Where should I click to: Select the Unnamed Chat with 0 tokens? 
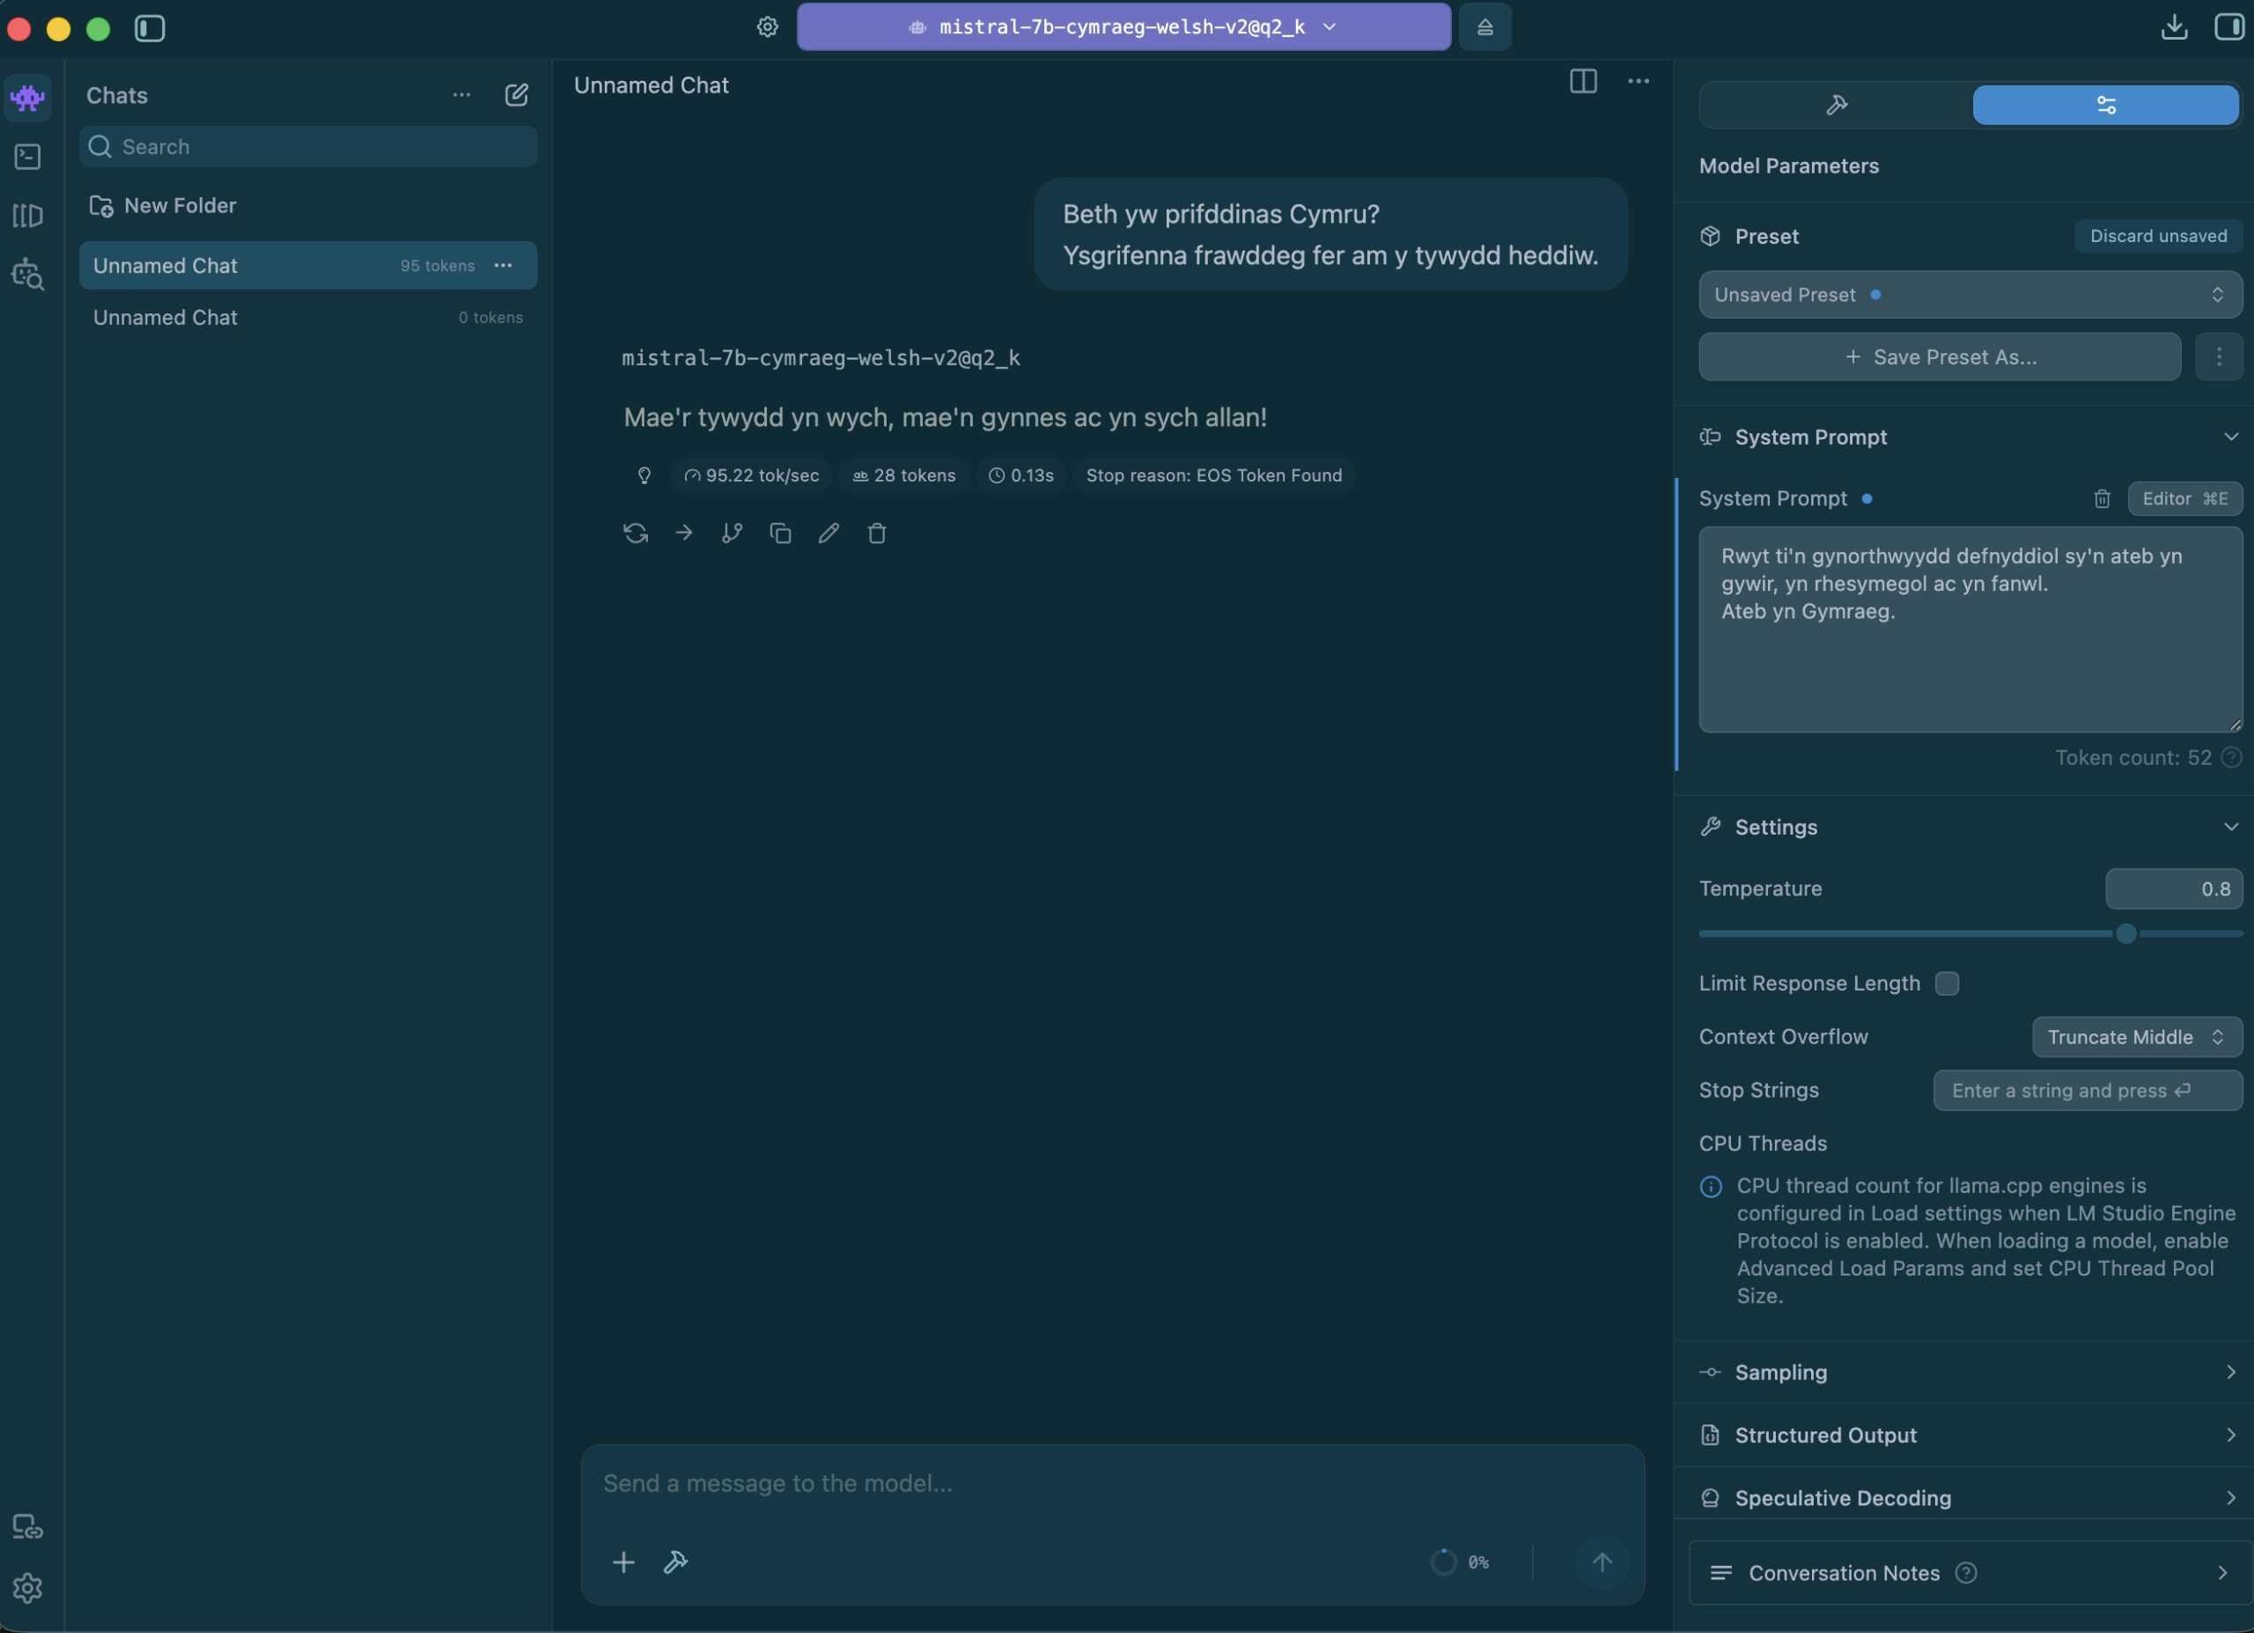tap(308, 318)
